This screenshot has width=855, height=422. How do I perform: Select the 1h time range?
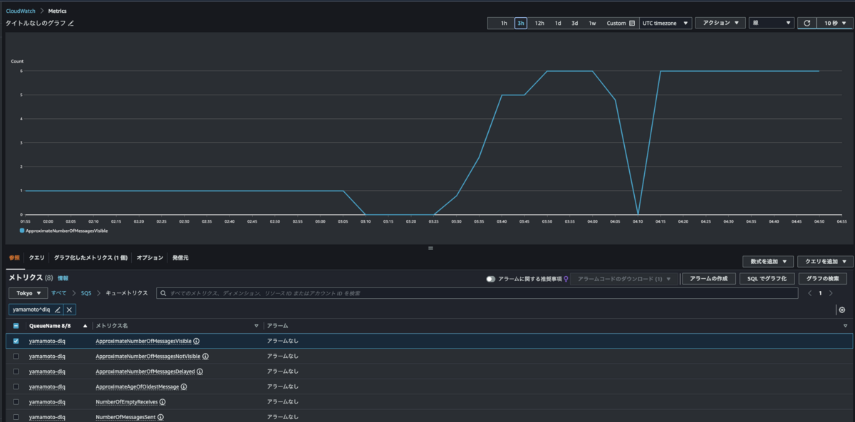[504, 23]
